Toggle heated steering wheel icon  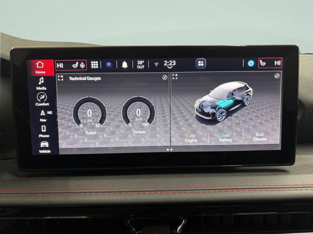tap(82, 65)
